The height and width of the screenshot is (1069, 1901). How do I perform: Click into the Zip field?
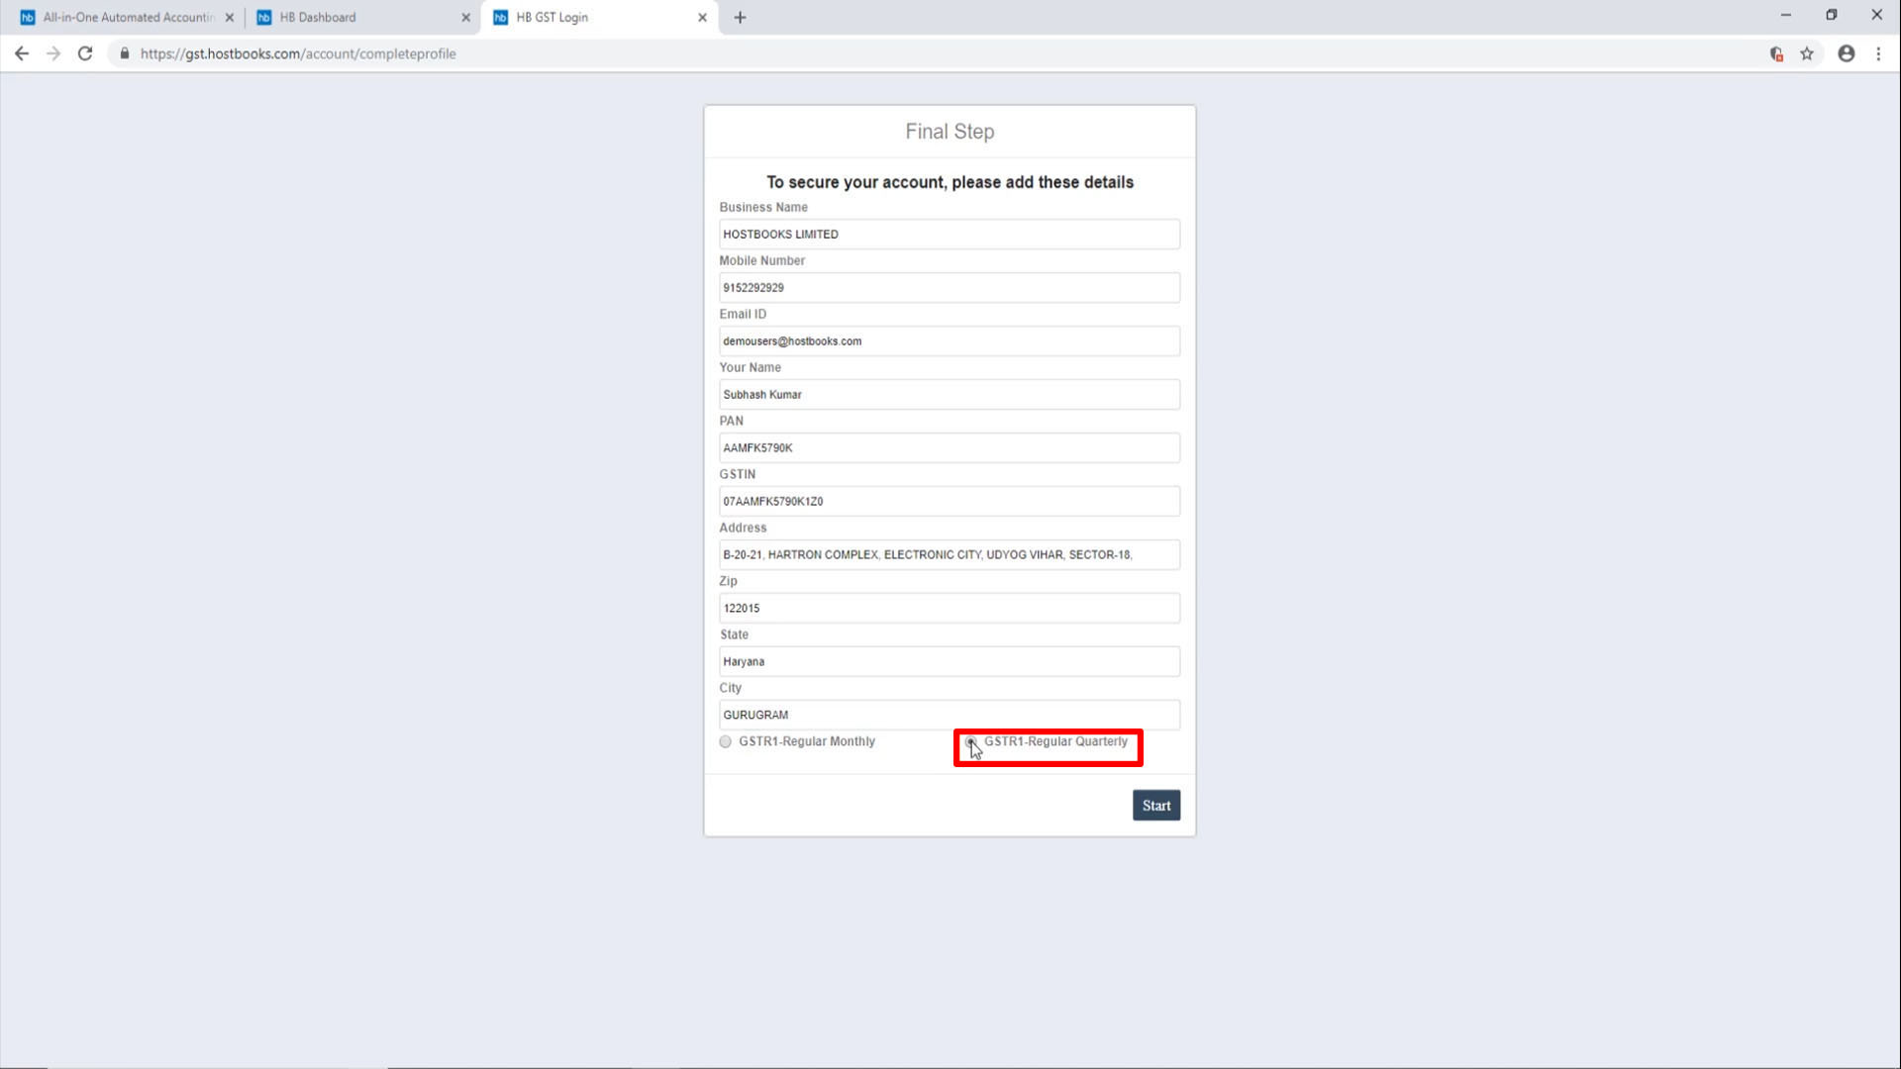pos(950,609)
